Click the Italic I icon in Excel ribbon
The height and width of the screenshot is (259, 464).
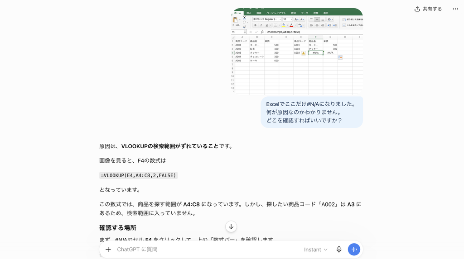(x=261, y=25)
